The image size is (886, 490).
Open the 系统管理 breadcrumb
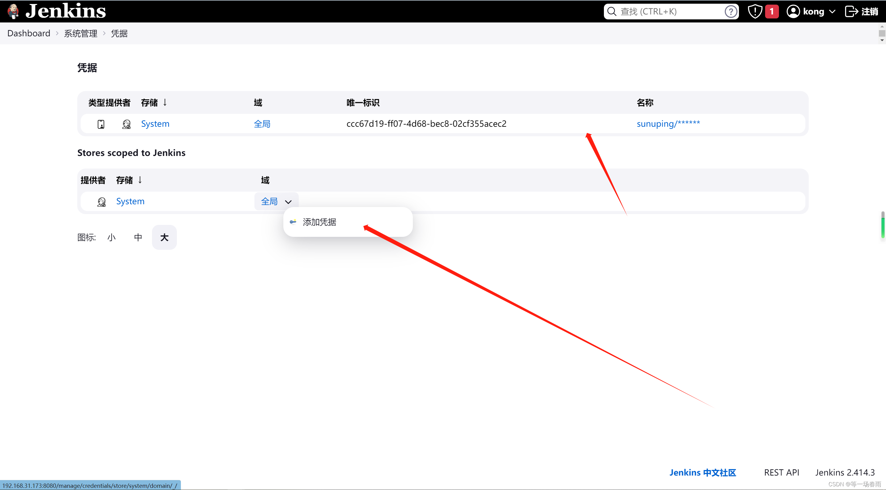pyautogui.click(x=81, y=33)
